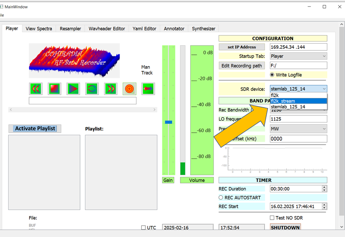Viewport: 345px width, 237px height.
Task: Click the COHIRADIA RF-Band Recorder logo
Action: click(74, 60)
